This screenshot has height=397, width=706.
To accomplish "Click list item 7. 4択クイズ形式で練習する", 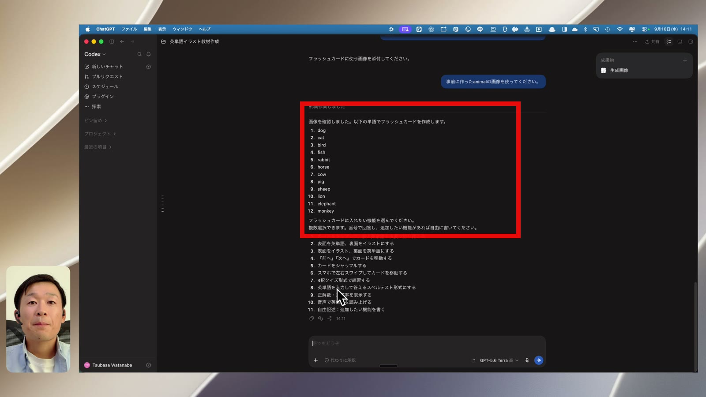I will point(340,280).
